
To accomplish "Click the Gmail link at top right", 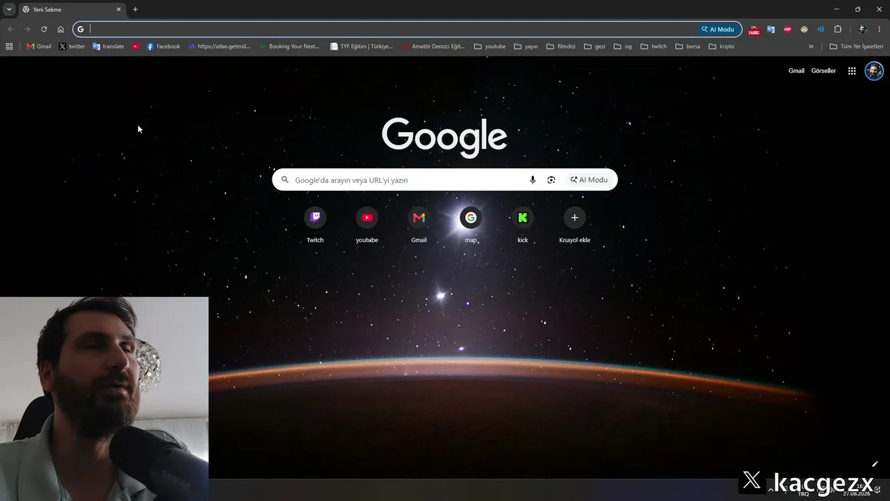I will pyautogui.click(x=796, y=71).
